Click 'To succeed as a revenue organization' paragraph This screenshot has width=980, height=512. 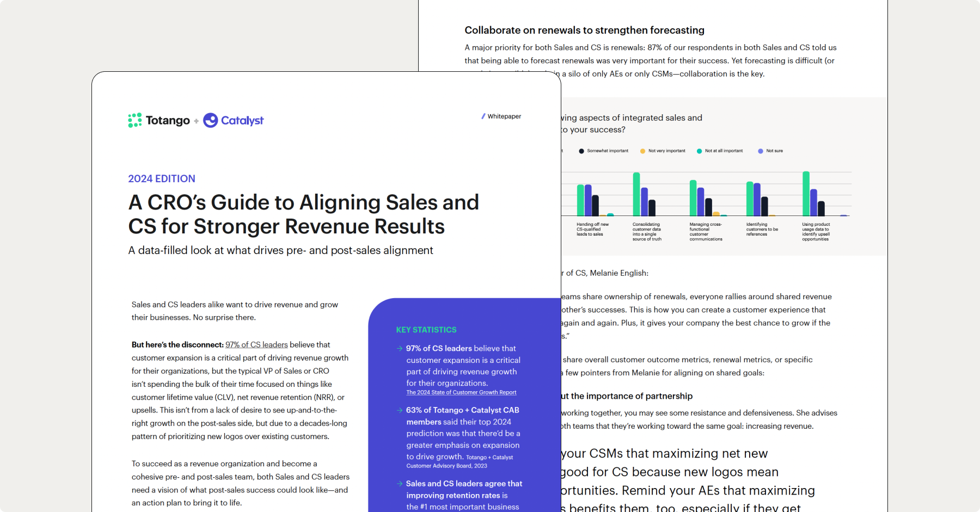[x=241, y=483]
